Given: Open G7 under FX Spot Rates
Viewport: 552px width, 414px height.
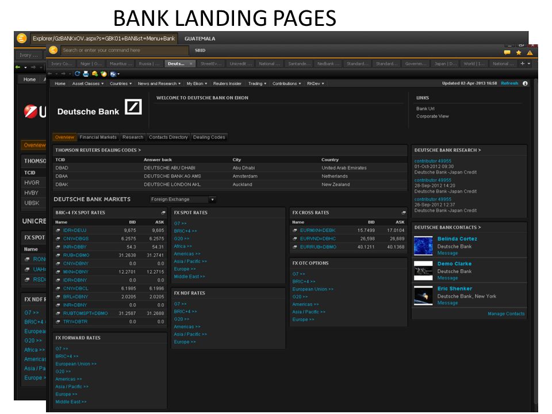Looking at the screenshot, I should 180,224.
